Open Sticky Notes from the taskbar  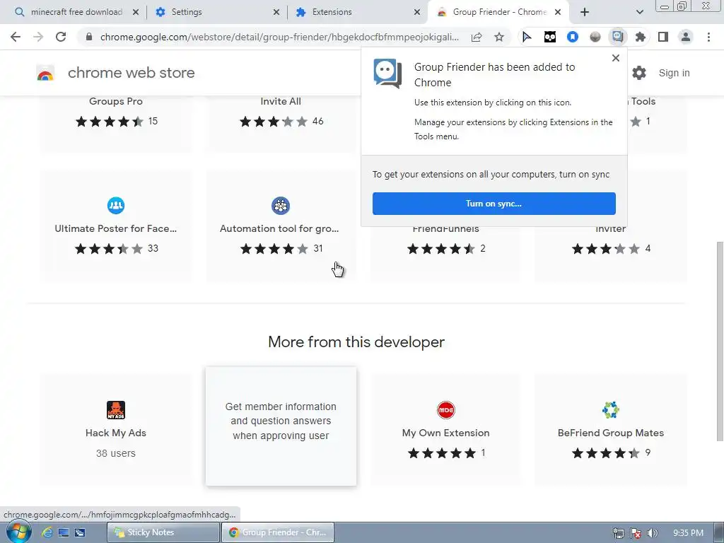tap(163, 532)
